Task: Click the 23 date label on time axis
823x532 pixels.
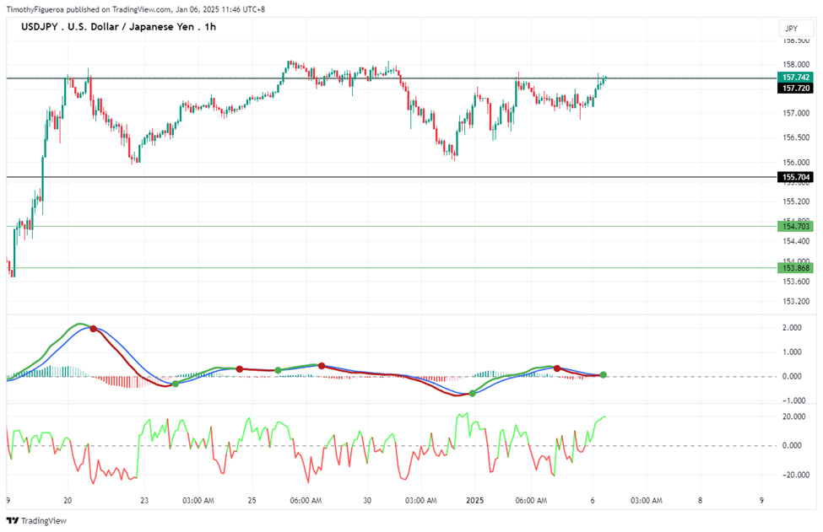Action: [144, 501]
